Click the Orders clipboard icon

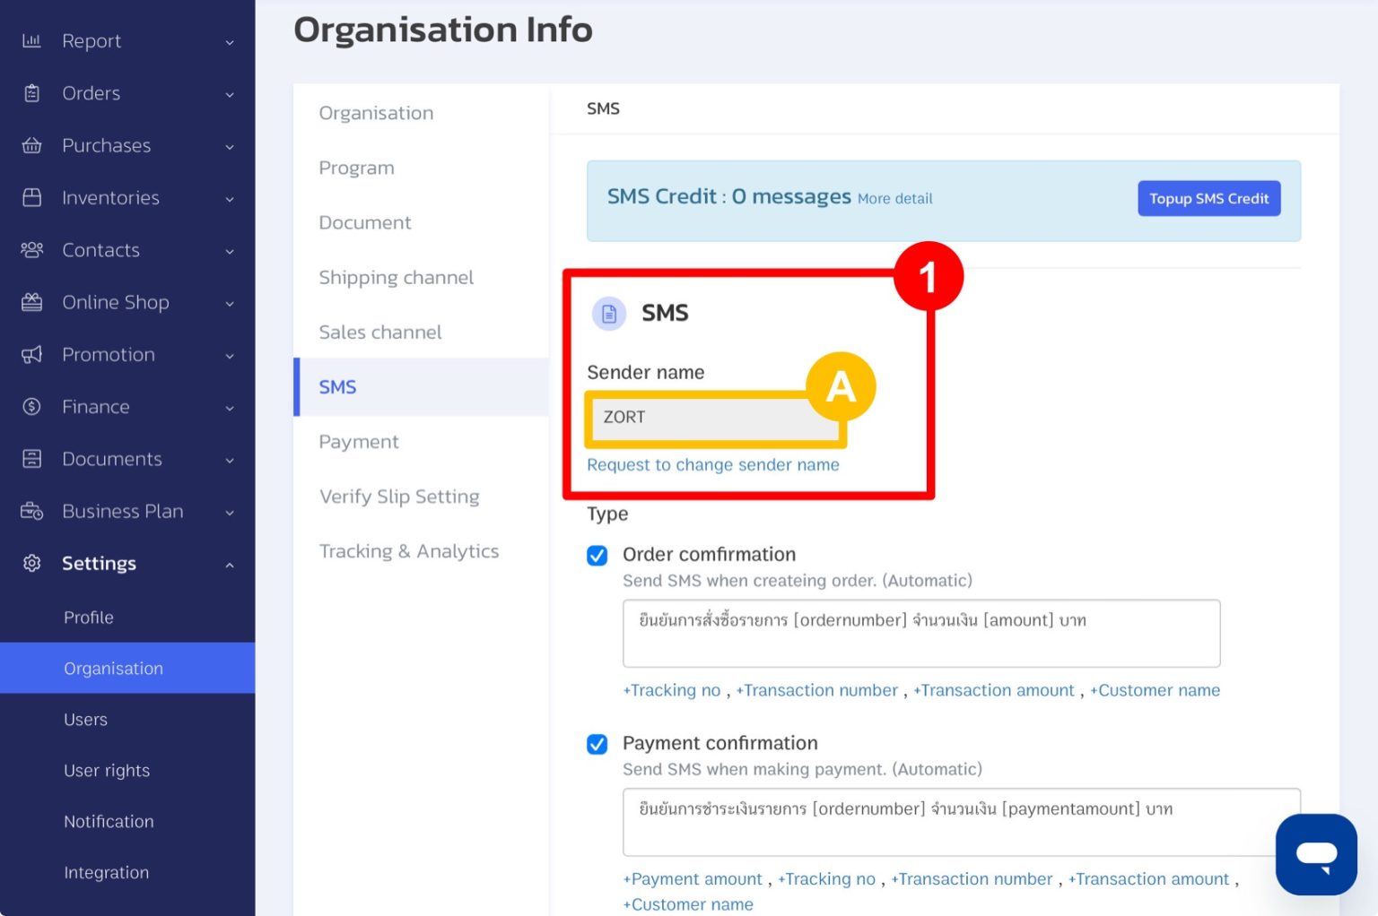click(x=32, y=93)
